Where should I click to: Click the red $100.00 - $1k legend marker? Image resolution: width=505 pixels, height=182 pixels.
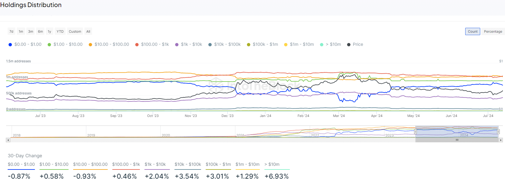tap(137, 45)
